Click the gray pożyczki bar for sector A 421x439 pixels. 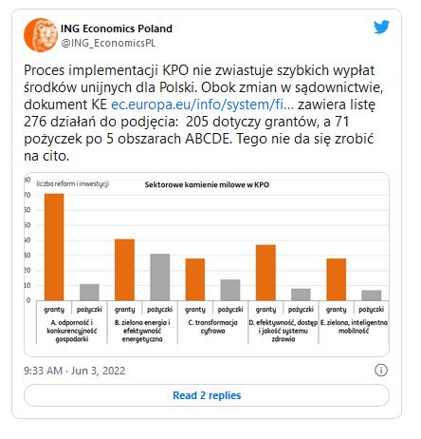click(x=89, y=292)
